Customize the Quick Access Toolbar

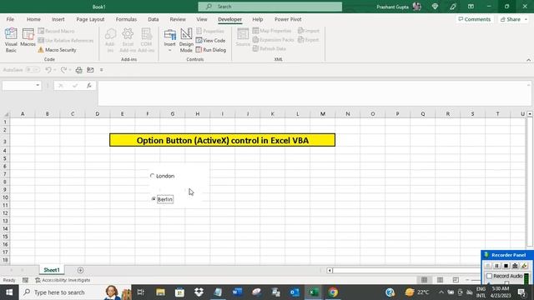pos(102,70)
